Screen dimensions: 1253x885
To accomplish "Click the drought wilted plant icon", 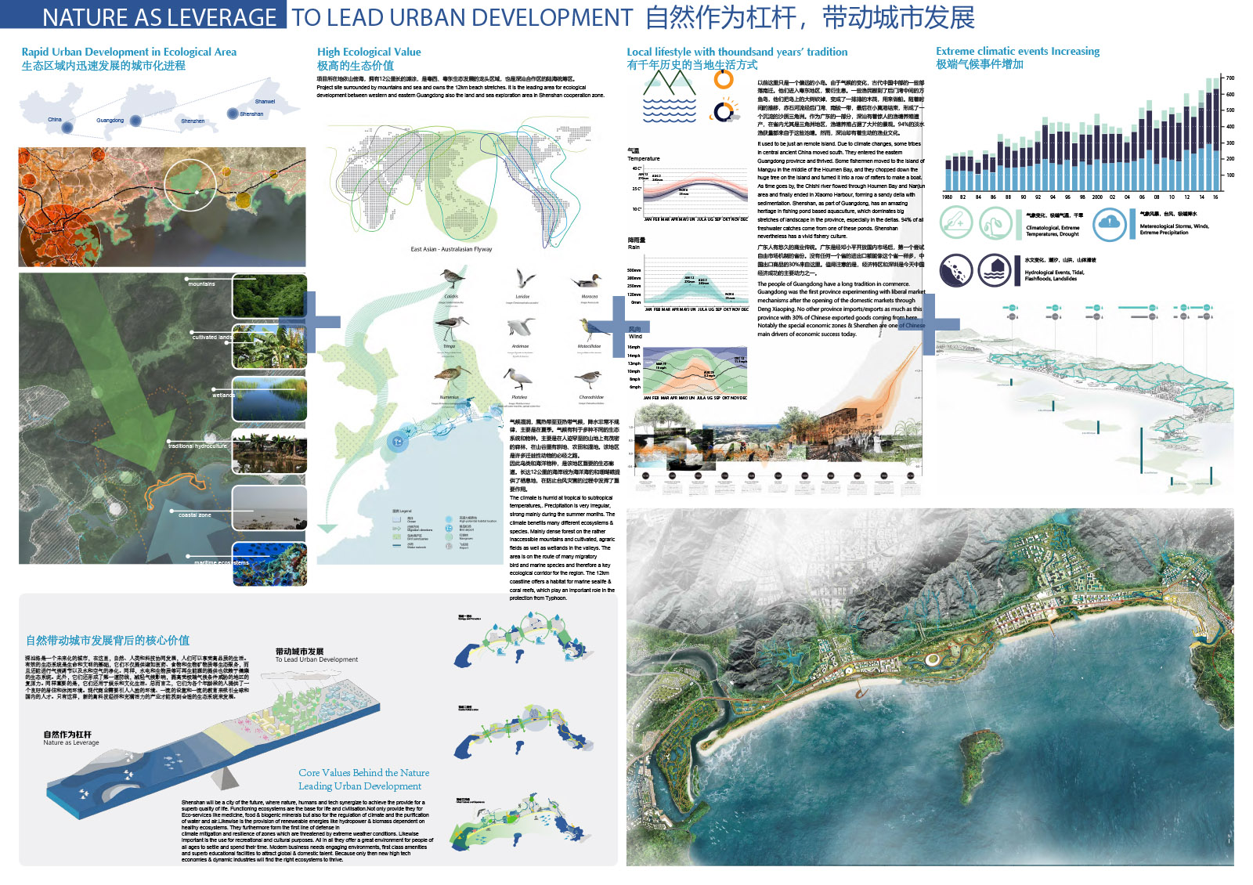I will [995, 224].
